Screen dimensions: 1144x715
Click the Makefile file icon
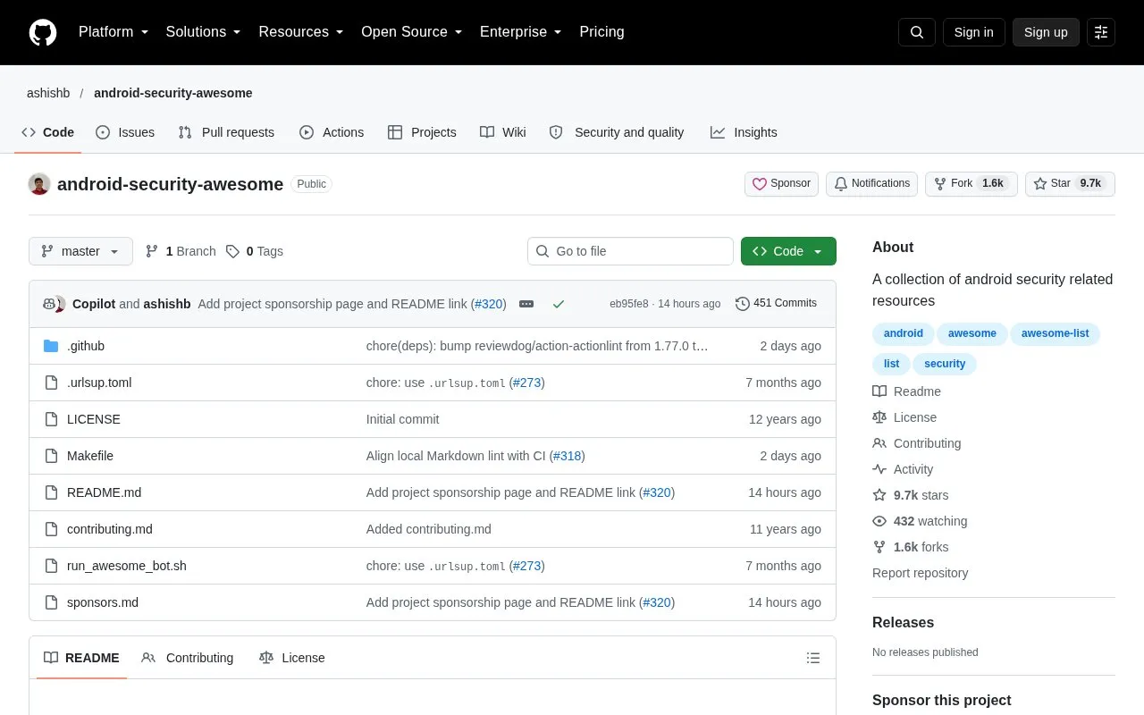tap(51, 456)
